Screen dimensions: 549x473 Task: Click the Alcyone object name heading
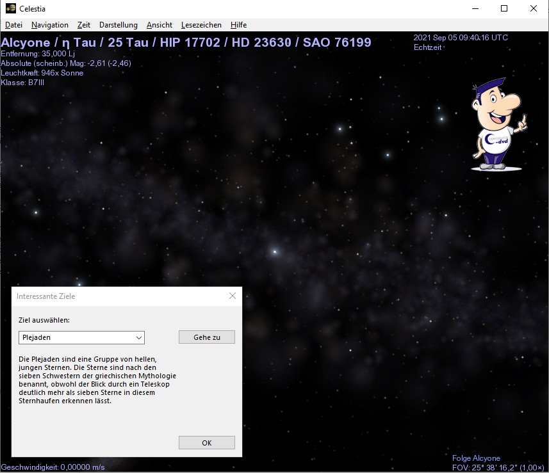pyautogui.click(x=186, y=42)
